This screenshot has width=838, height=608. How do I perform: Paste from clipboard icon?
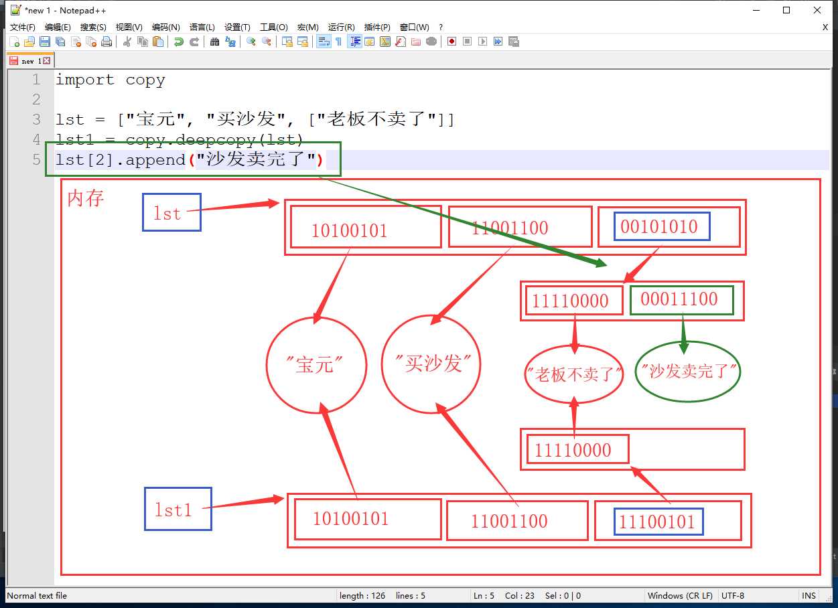click(157, 42)
